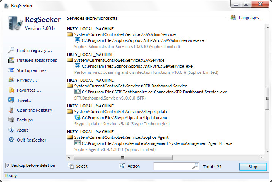
Task: Click the folder icon for Sophos Agent key
Action: [x=70, y=137]
